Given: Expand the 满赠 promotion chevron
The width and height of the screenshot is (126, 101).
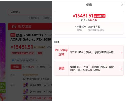Looking at the screenshot, I should click(121, 69).
